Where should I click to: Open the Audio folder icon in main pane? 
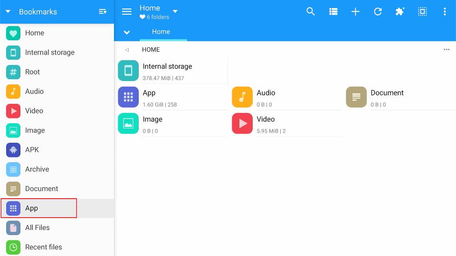coord(242,97)
